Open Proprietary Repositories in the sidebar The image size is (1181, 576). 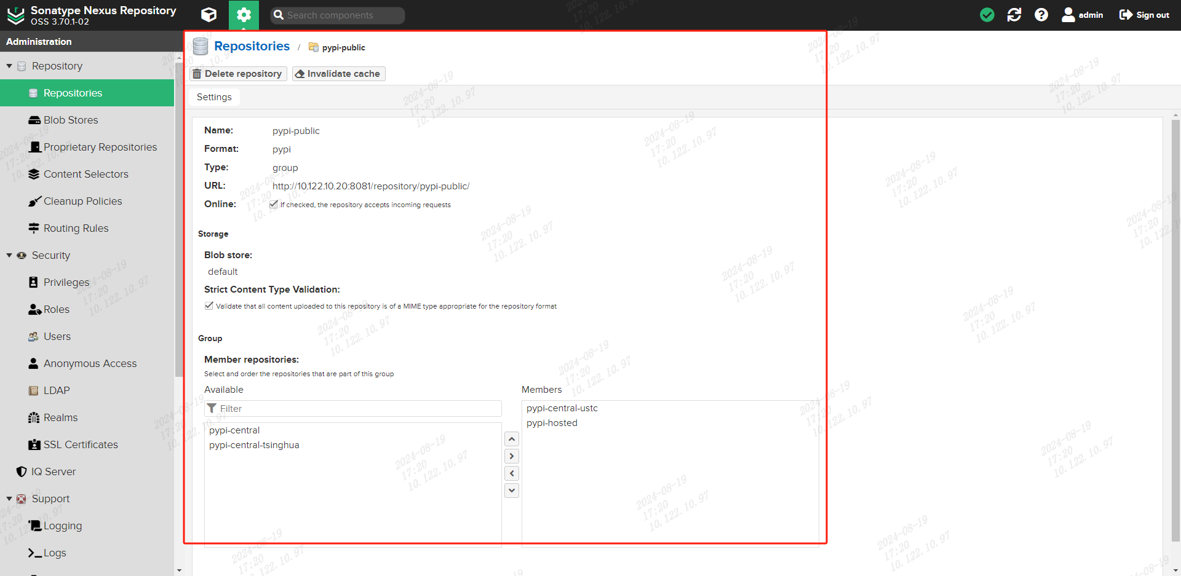coord(87,147)
